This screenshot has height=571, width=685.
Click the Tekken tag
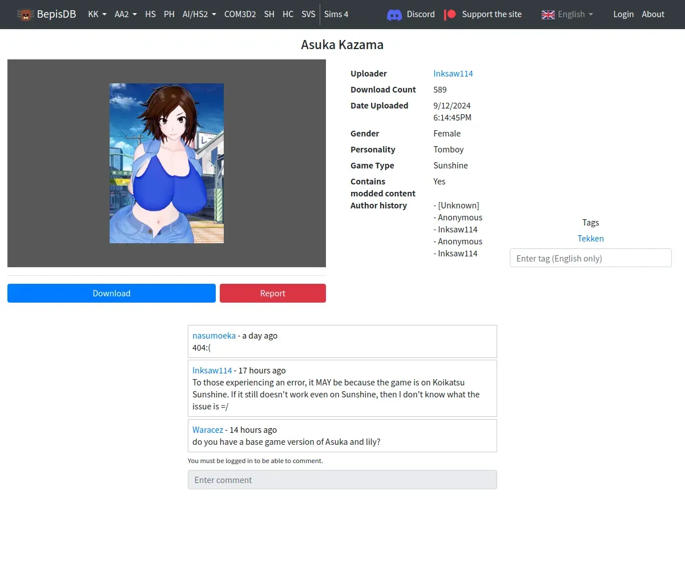(590, 239)
